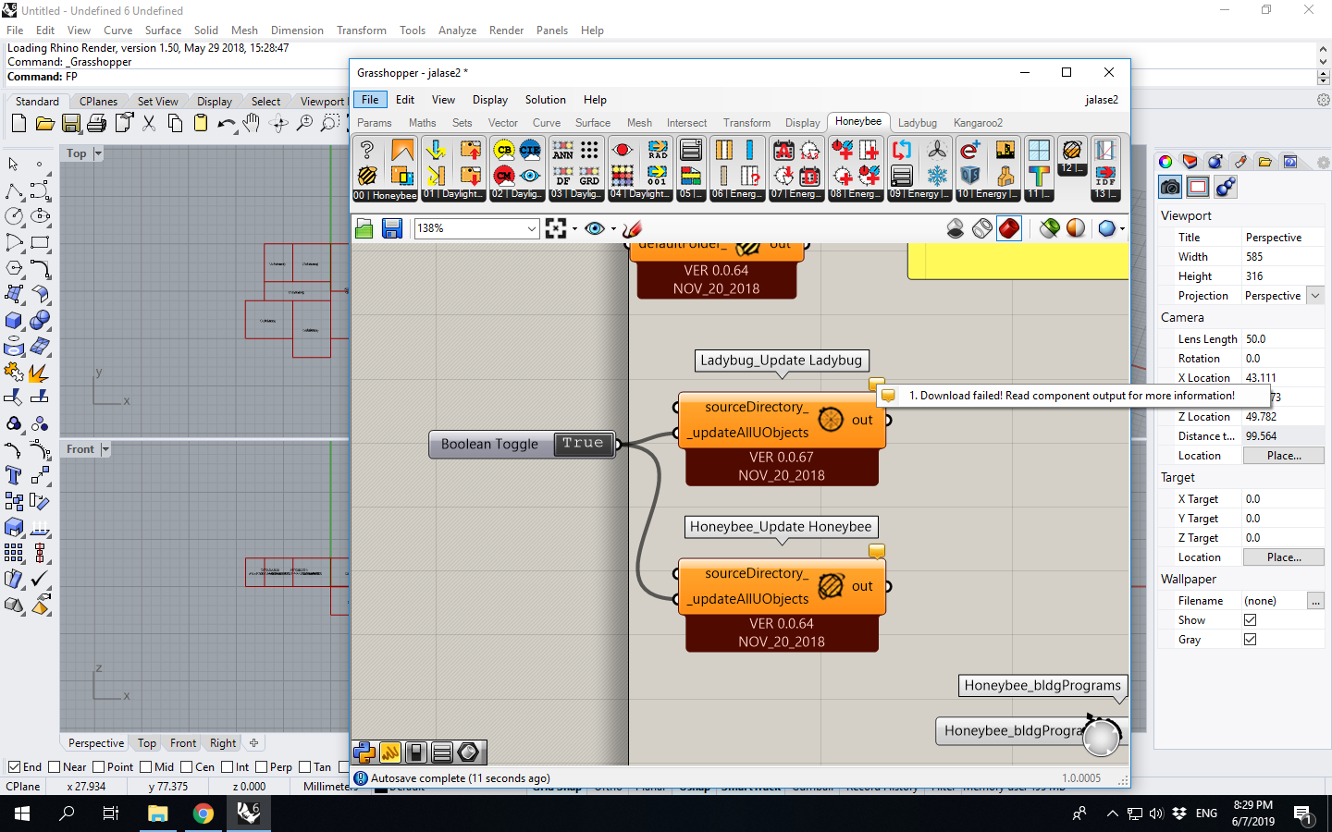Click the Rhino New file icon
The height and width of the screenshot is (832, 1332).
point(18,123)
